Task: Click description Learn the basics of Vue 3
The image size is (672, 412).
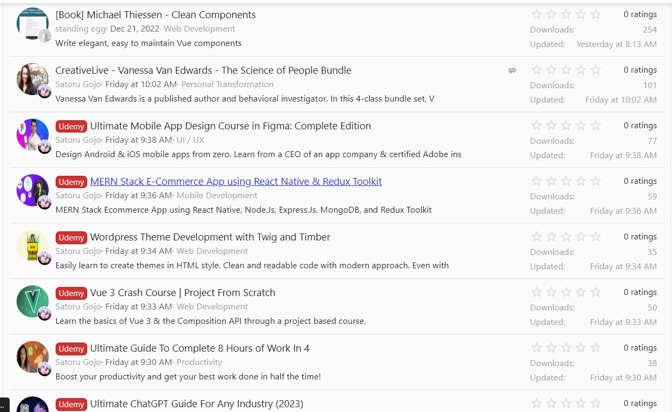Action: pyautogui.click(x=211, y=321)
